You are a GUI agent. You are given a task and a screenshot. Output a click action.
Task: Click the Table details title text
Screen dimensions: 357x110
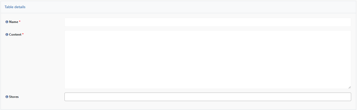tap(15, 7)
